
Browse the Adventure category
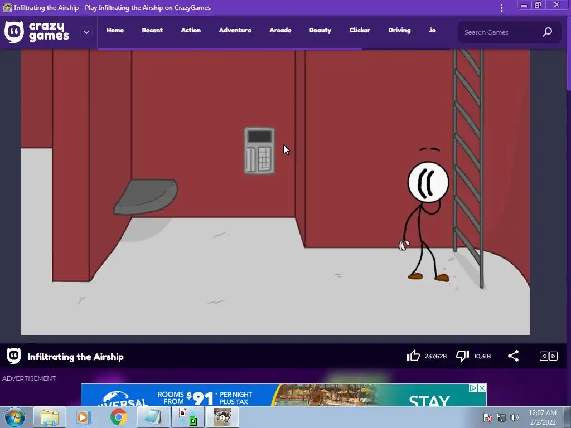(235, 30)
